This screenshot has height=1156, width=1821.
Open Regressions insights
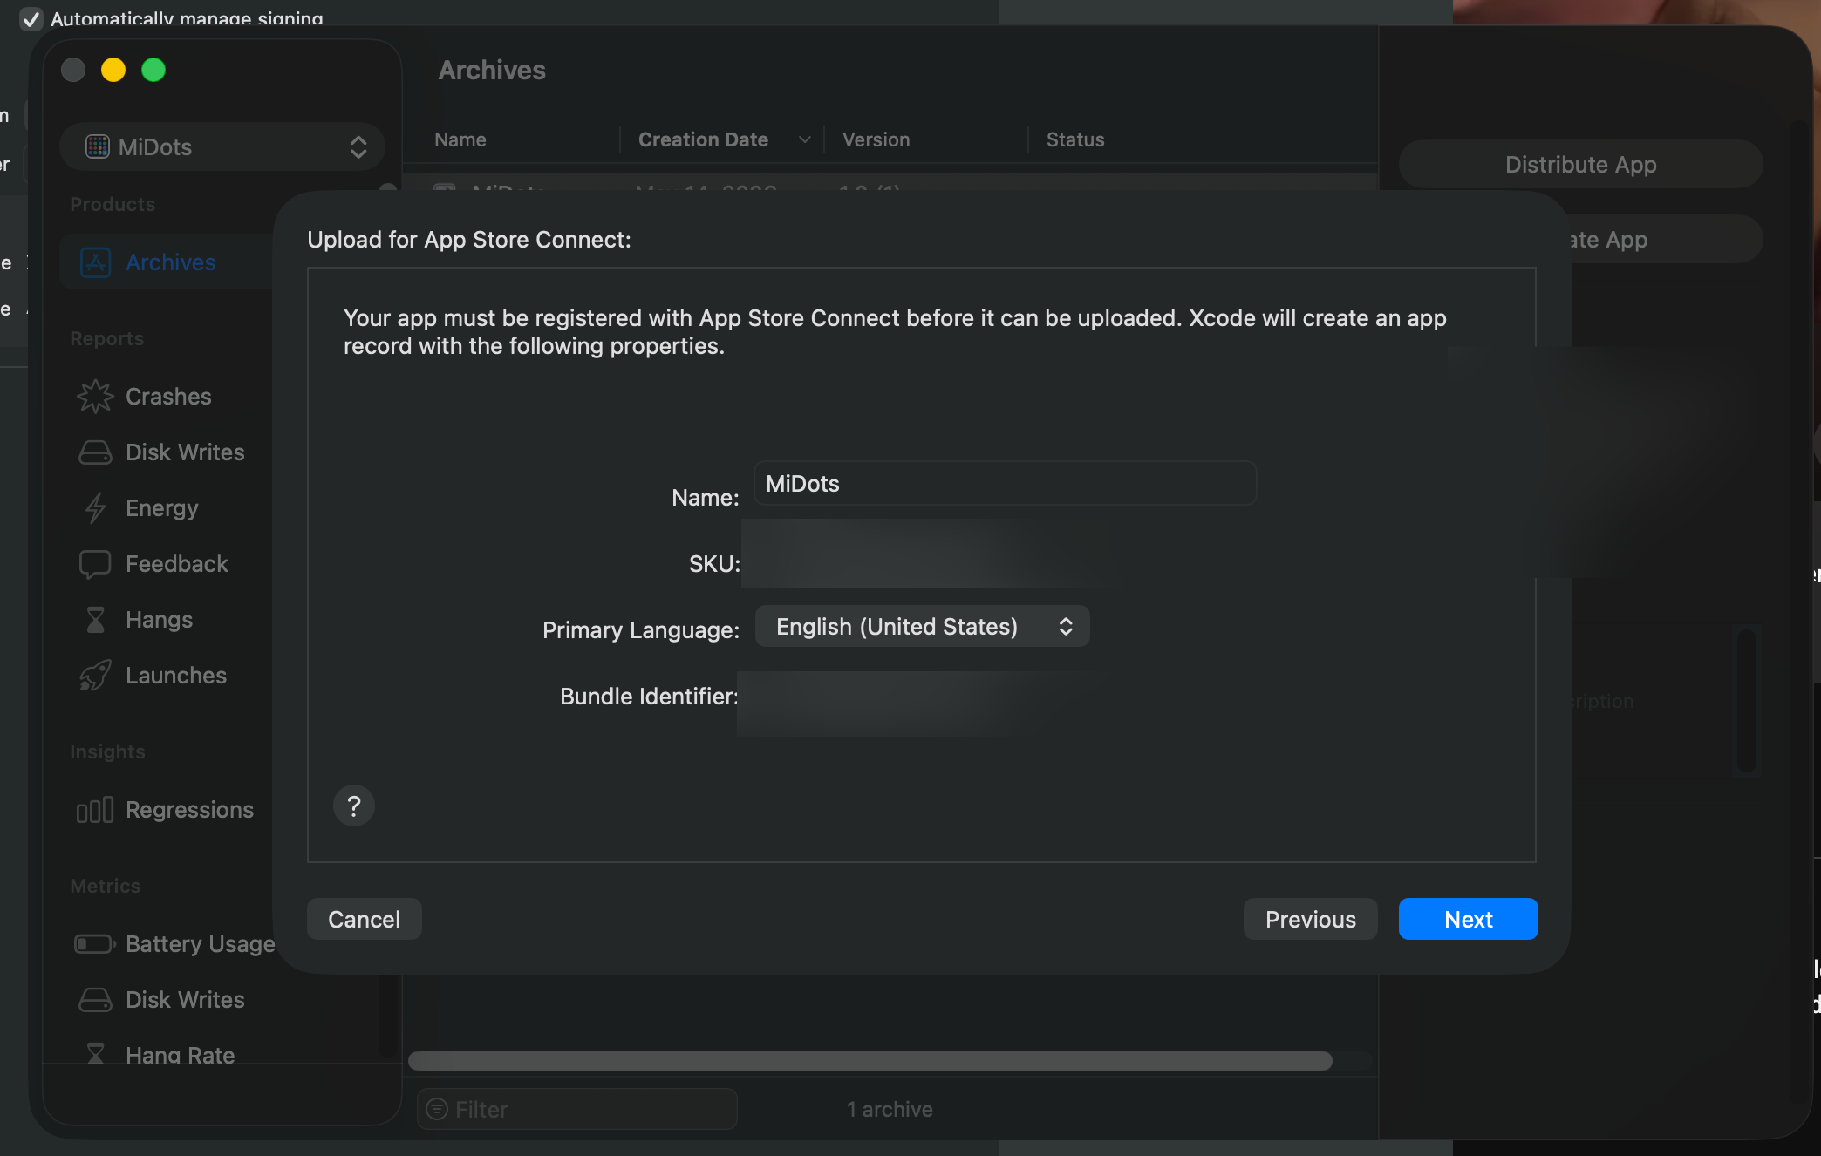pos(189,809)
